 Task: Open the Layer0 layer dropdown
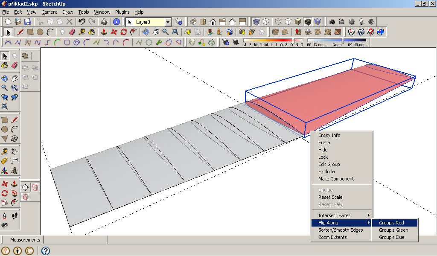168,22
